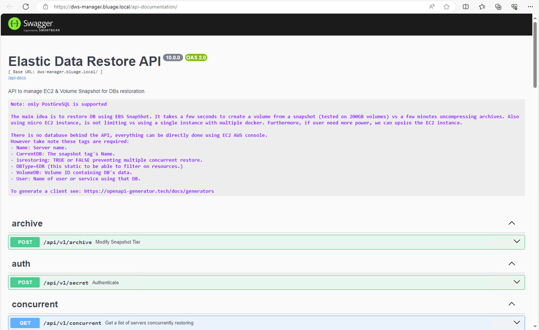This screenshot has width=539, height=330.
Task: Refresh the API documentation page
Action: tap(25, 7)
